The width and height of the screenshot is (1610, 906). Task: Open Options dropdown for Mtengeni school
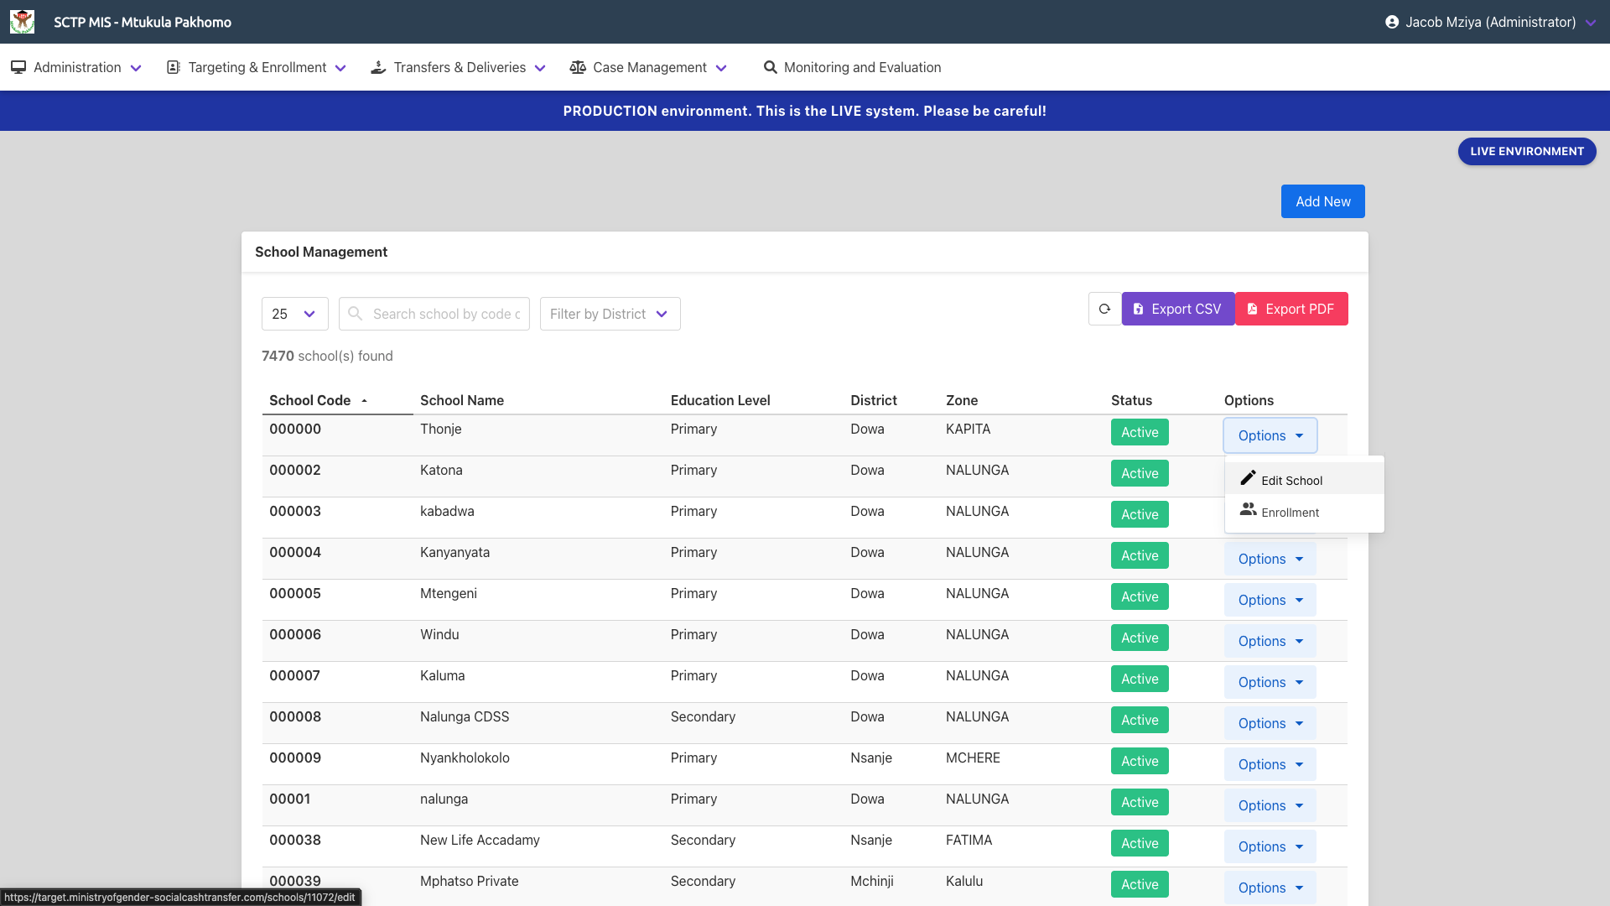1270,600
